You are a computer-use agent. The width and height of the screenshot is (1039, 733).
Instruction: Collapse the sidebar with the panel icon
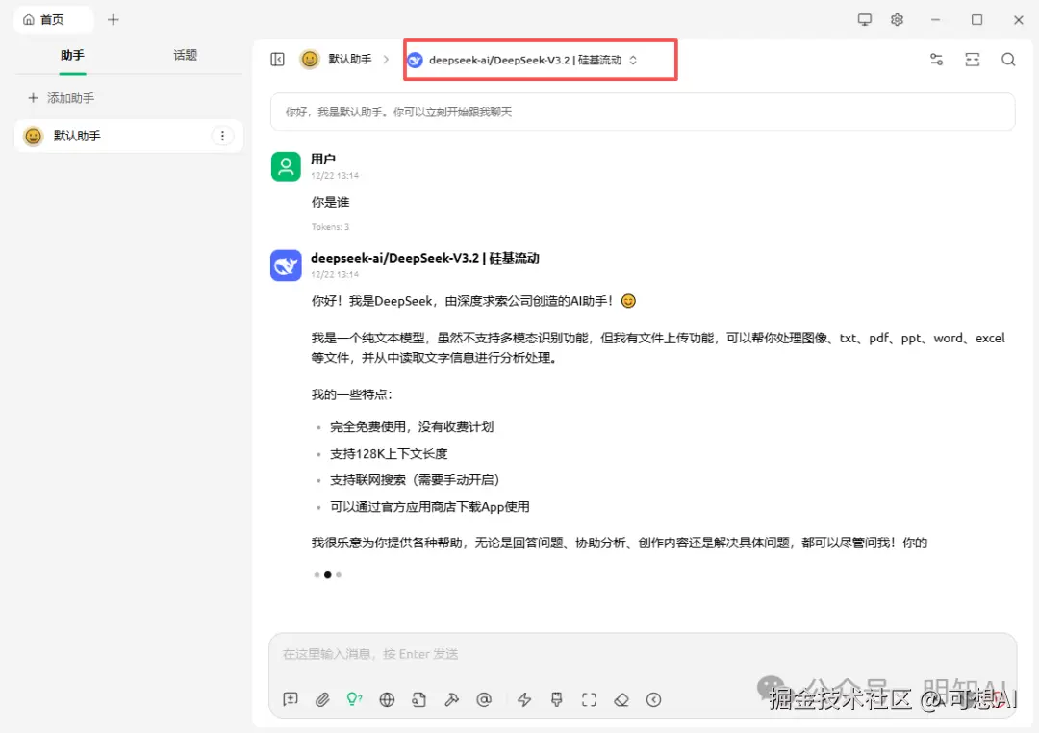tap(277, 59)
